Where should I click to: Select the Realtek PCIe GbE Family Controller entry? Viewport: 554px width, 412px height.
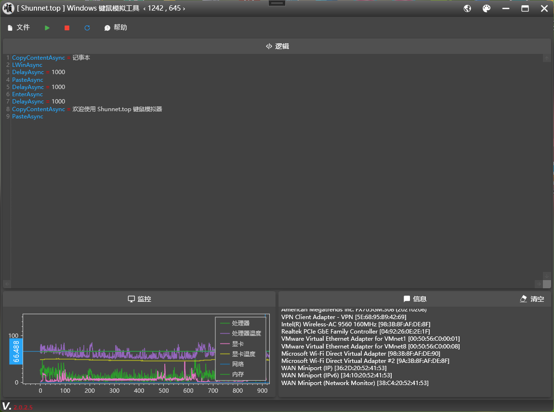pyautogui.click(x=356, y=332)
